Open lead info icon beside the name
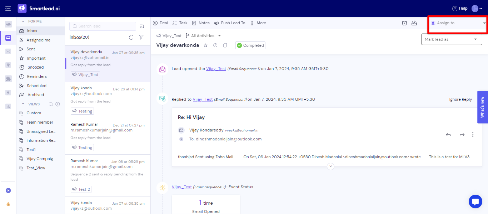The width and height of the screenshot is (488, 214). click(x=215, y=45)
